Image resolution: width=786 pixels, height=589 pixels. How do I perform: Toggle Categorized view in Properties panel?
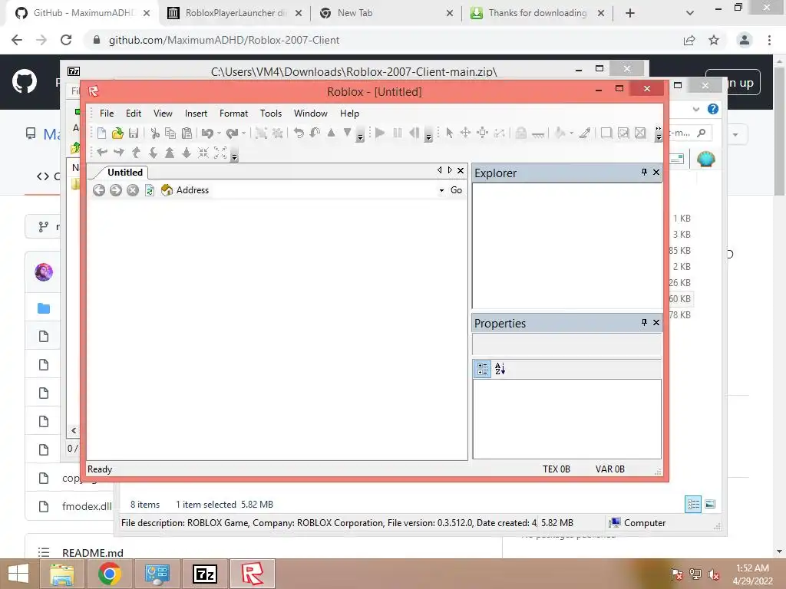pyautogui.click(x=483, y=369)
